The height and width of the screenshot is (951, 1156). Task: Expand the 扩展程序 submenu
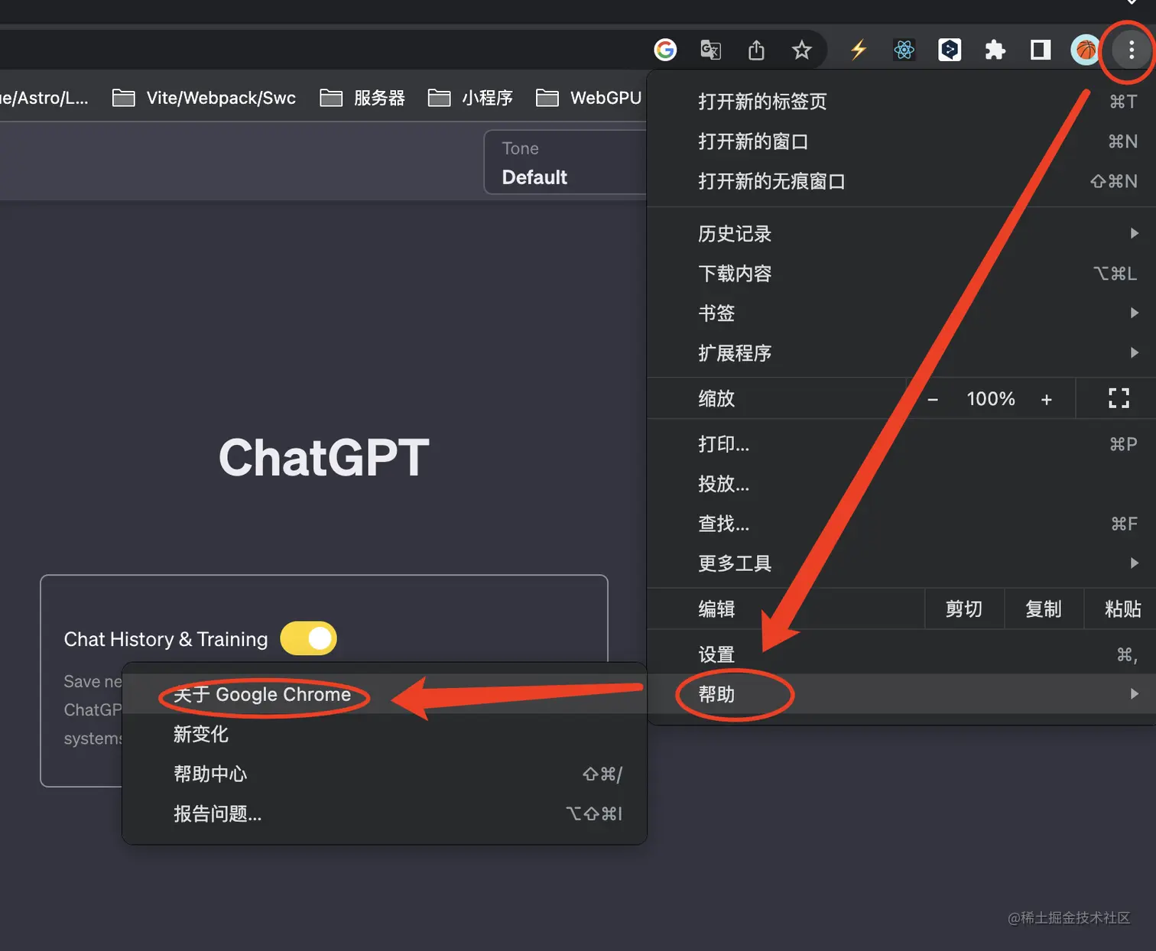point(901,352)
